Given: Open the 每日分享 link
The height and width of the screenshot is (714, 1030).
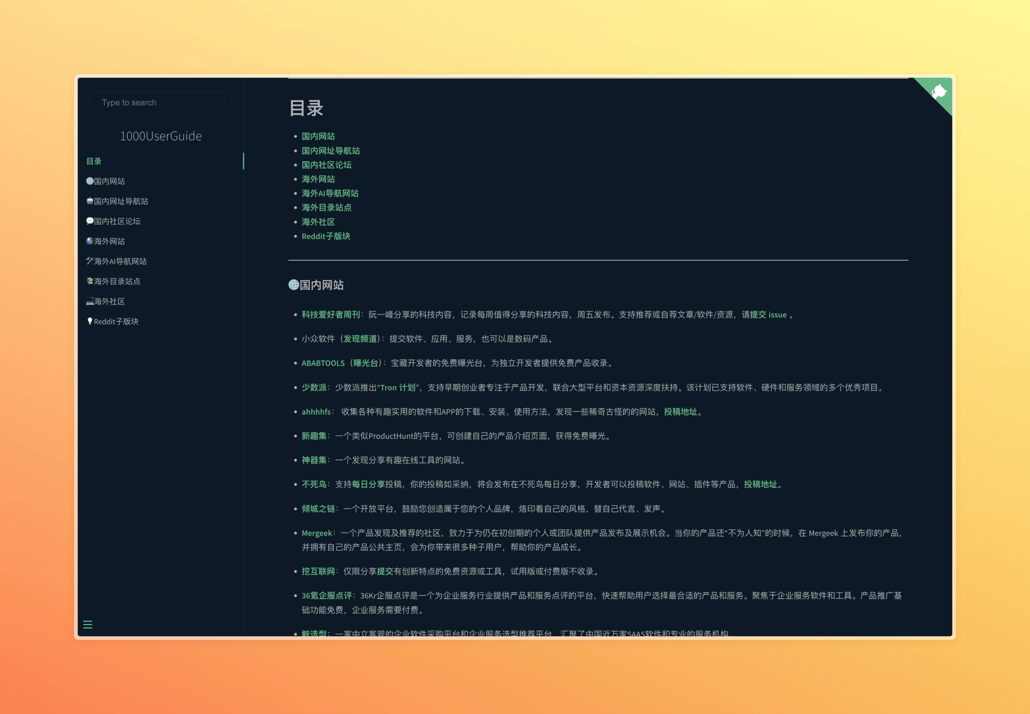Looking at the screenshot, I should (368, 484).
